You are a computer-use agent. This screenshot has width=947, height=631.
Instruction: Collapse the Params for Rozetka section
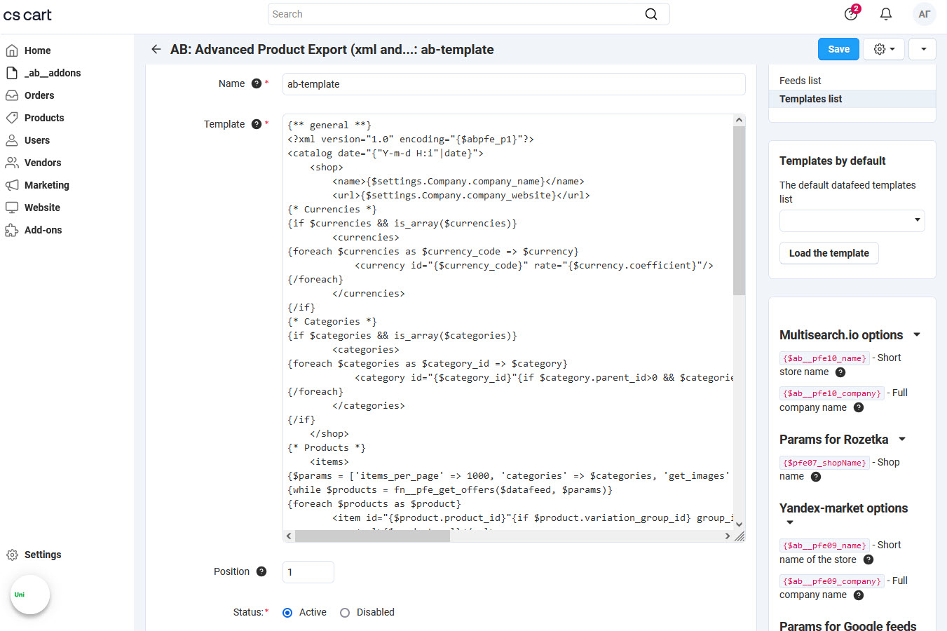tap(902, 439)
